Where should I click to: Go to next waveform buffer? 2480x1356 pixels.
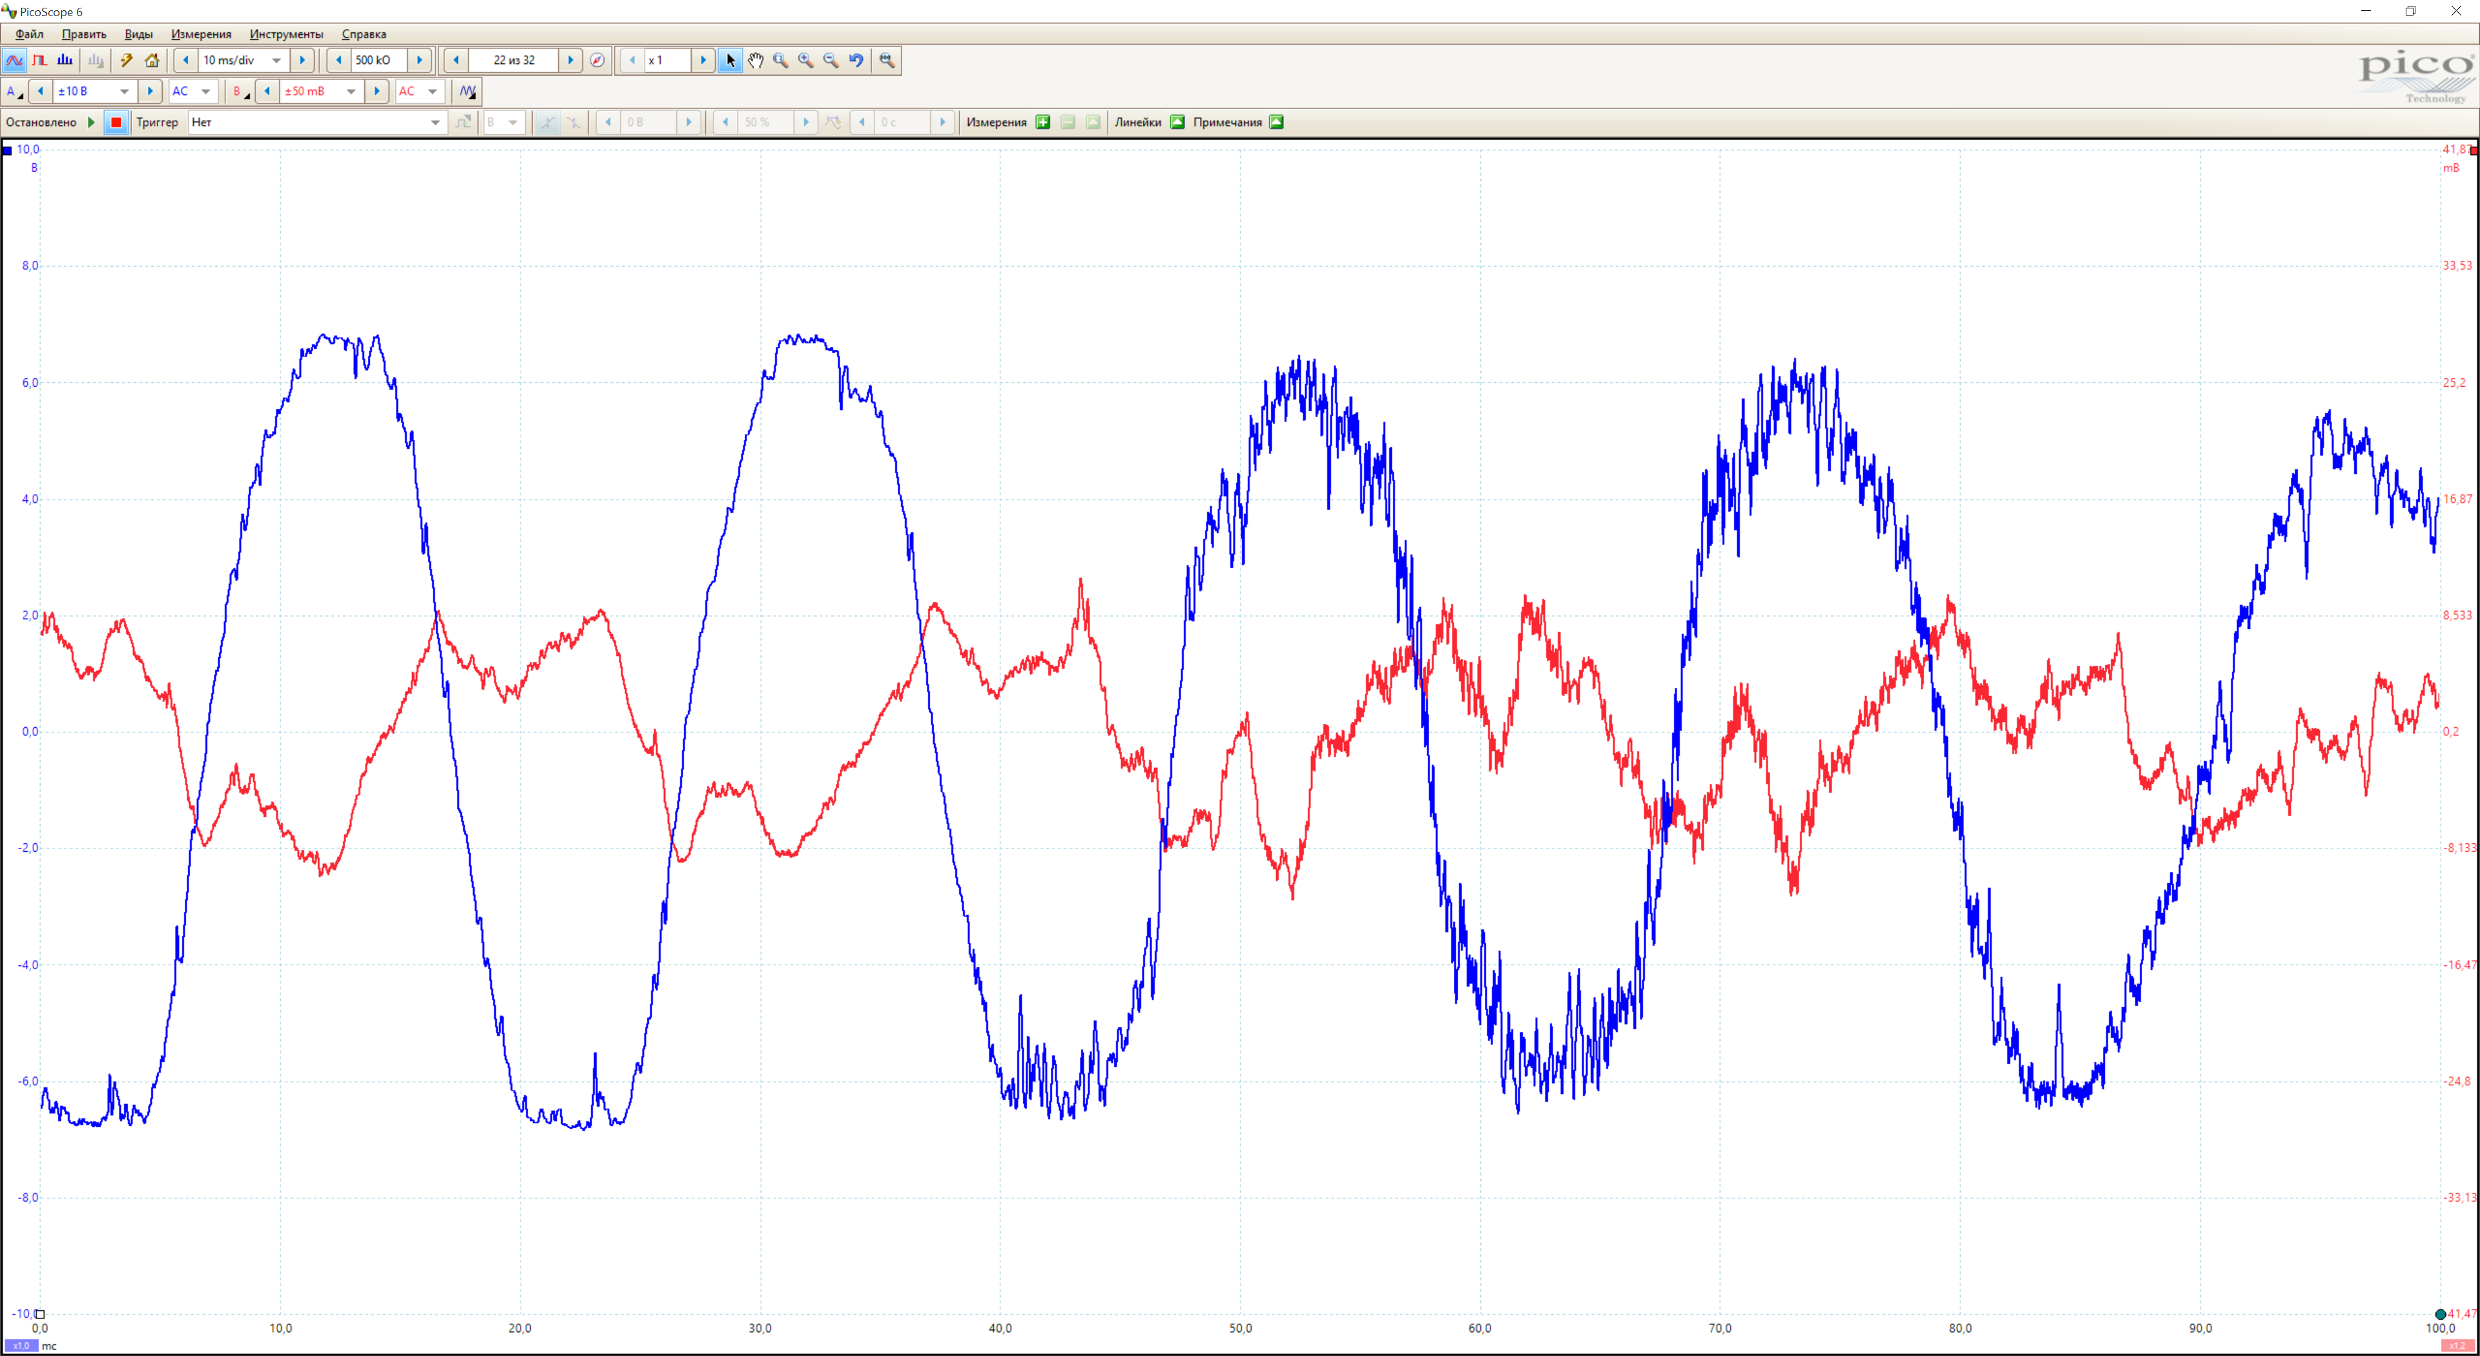(571, 59)
